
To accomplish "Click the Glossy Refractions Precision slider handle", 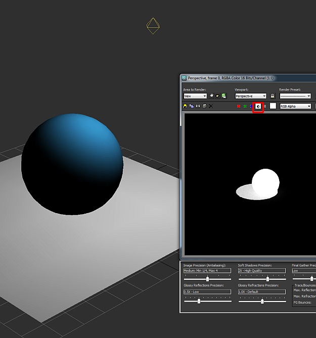I will pos(262,301).
